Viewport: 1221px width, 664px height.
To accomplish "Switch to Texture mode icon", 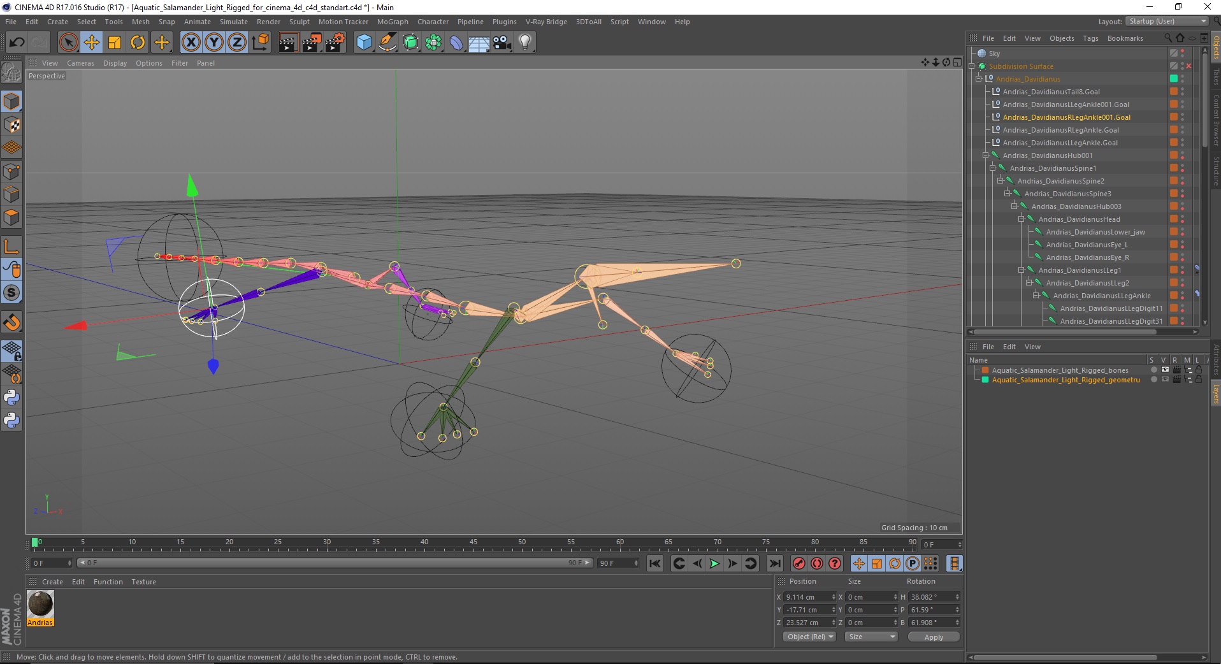I will point(11,125).
